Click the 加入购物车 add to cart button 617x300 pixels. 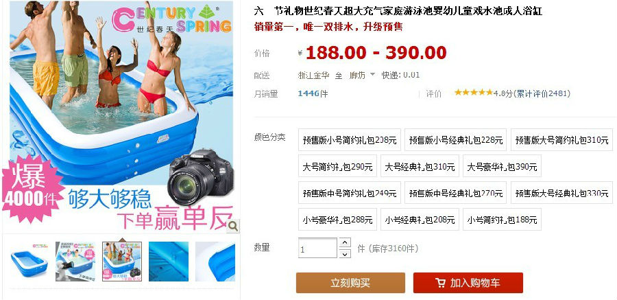point(468,283)
